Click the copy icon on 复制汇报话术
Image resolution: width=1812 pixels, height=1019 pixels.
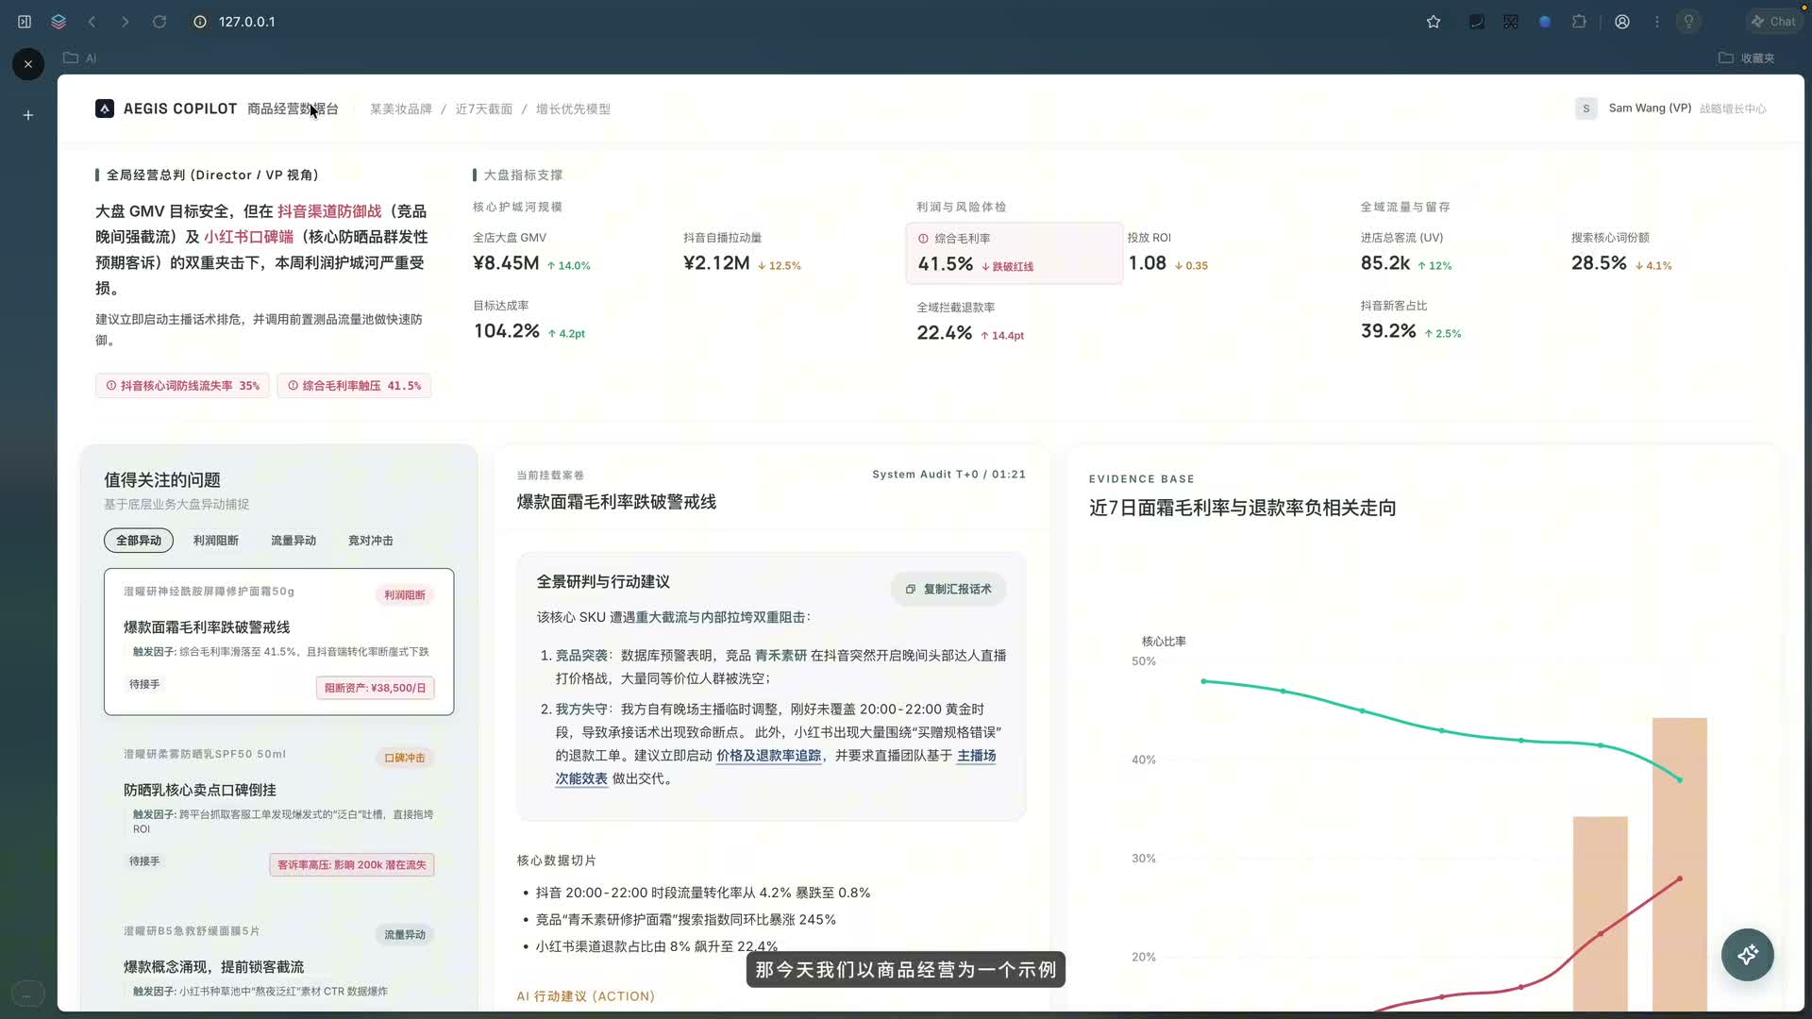tap(911, 589)
